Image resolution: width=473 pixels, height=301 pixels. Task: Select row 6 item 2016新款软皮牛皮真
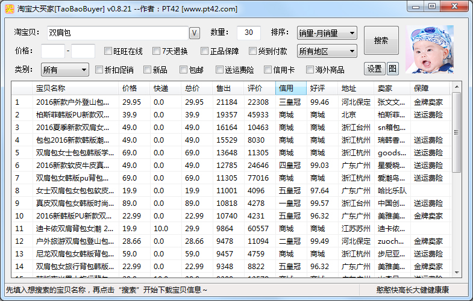point(231,166)
